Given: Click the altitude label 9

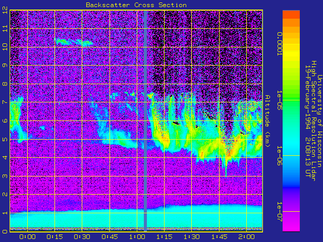Looking at the screenshot, I should 5,66.
